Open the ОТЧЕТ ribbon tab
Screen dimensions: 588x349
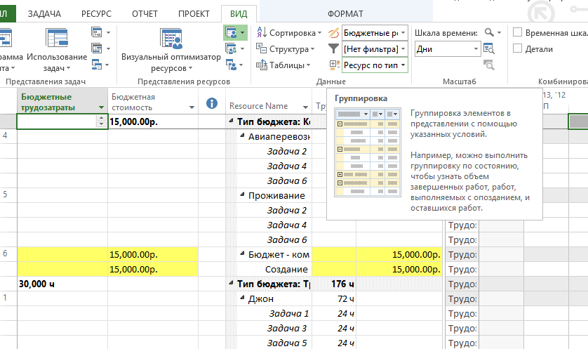[146, 13]
